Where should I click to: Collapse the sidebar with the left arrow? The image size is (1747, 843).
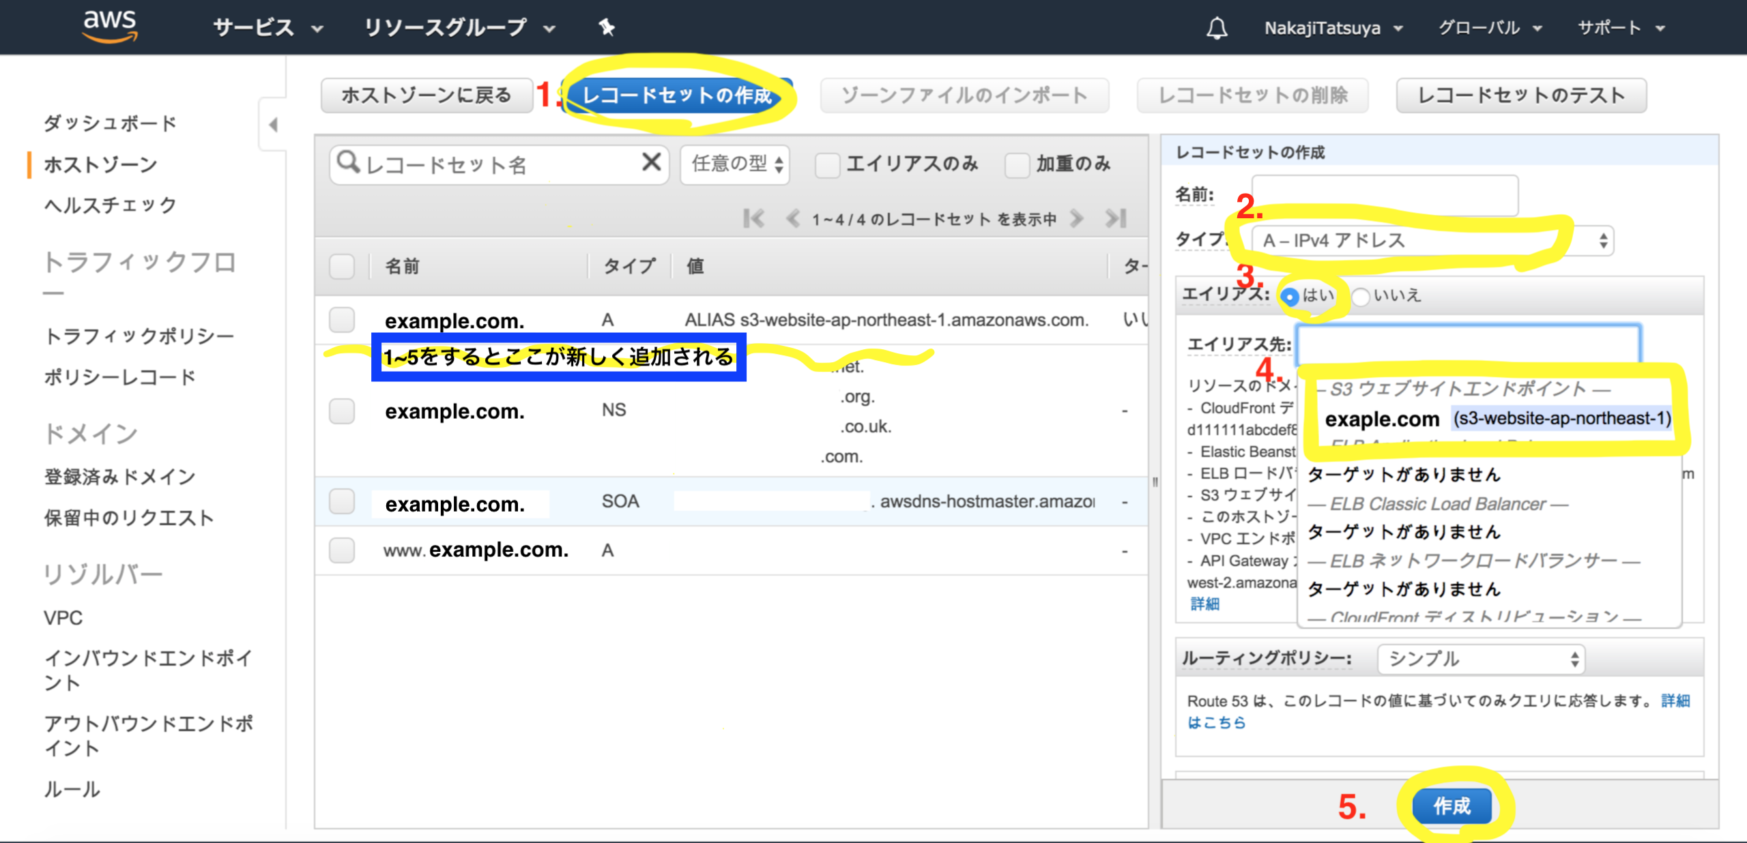(273, 125)
